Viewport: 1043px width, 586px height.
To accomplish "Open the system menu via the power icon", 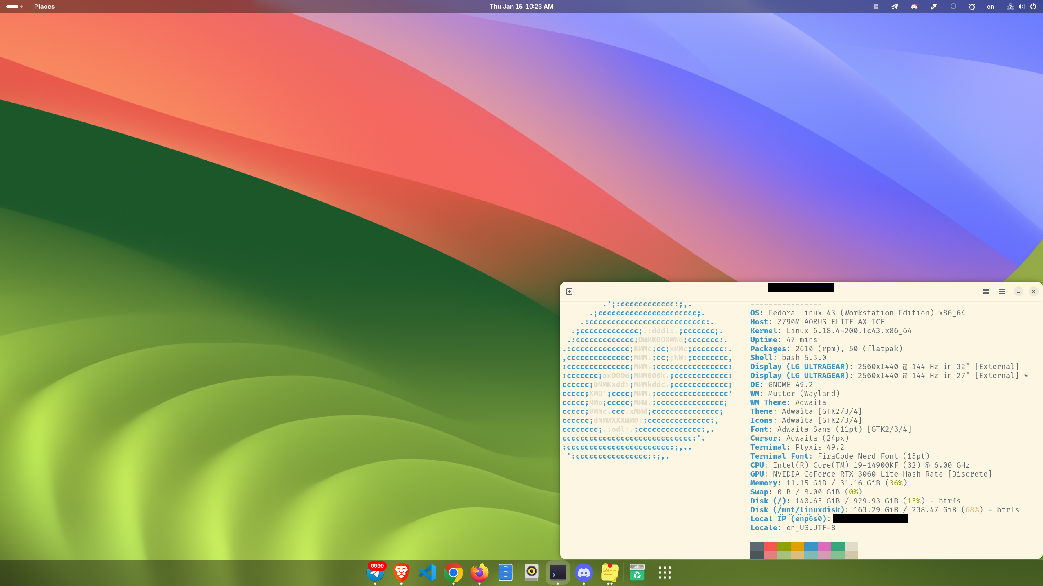I will pyautogui.click(x=1033, y=7).
